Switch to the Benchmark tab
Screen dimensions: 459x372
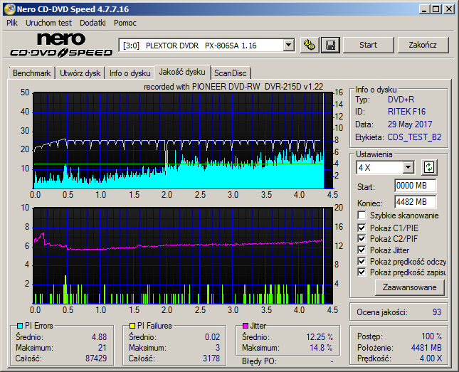(31, 73)
